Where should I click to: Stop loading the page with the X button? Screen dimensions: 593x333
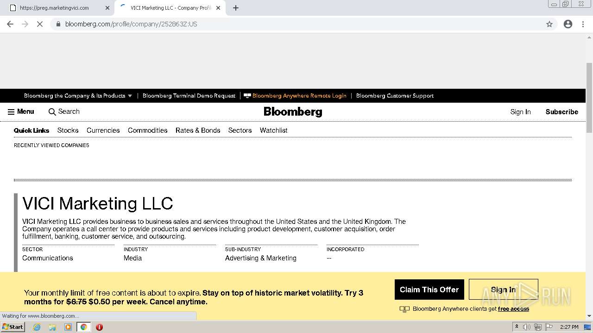tap(40, 24)
